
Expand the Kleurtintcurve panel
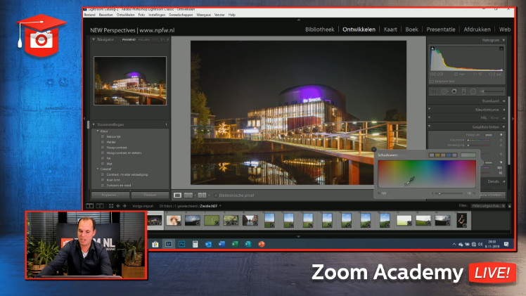tap(504, 110)
